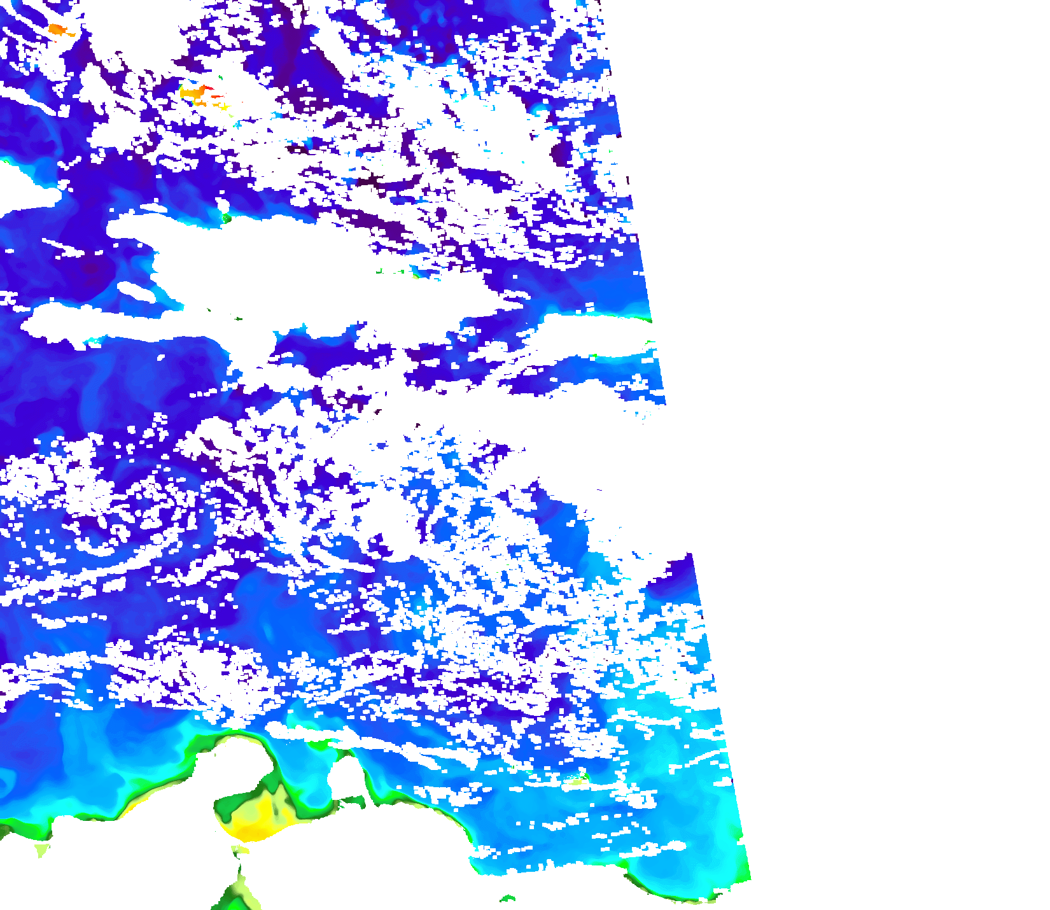The width and height of the screenshot is (1050, 910).
Task: Click the orange-red patch near the top
Action: coord(193,93)
